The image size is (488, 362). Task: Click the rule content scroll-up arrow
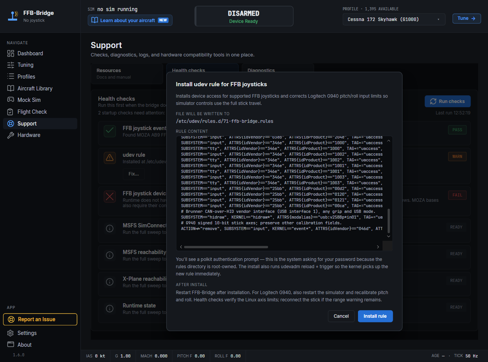[389, 140]
